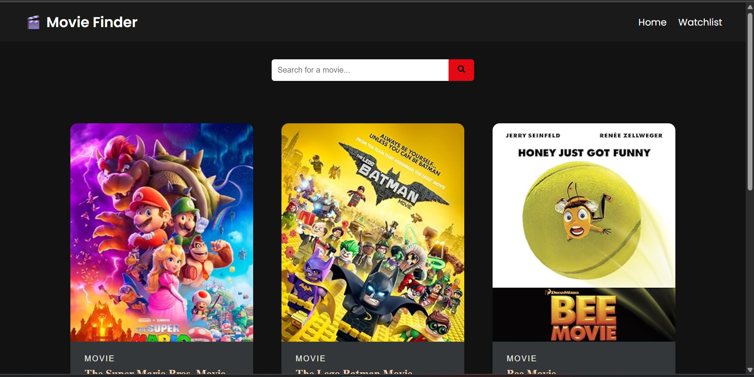Click the scrollbar down arrow
This screenshot has width=754, height=377.
click(750, 370)
